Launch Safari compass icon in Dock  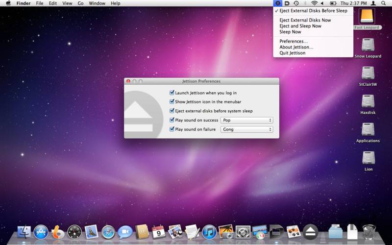pos(108,232)
